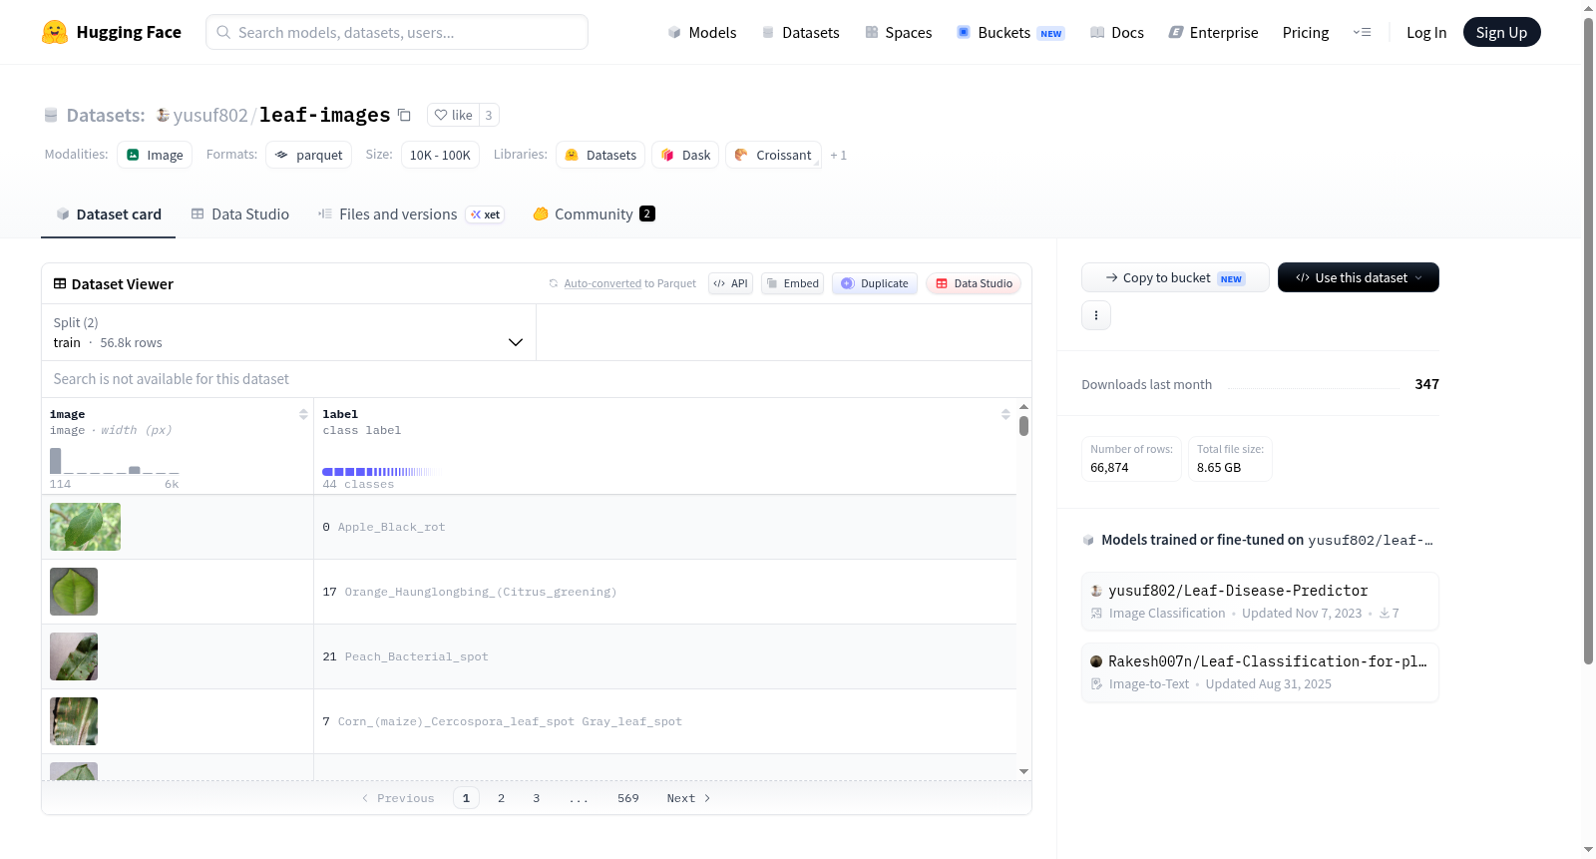
Task: Click the image column sort arrows
Action: 303,414
